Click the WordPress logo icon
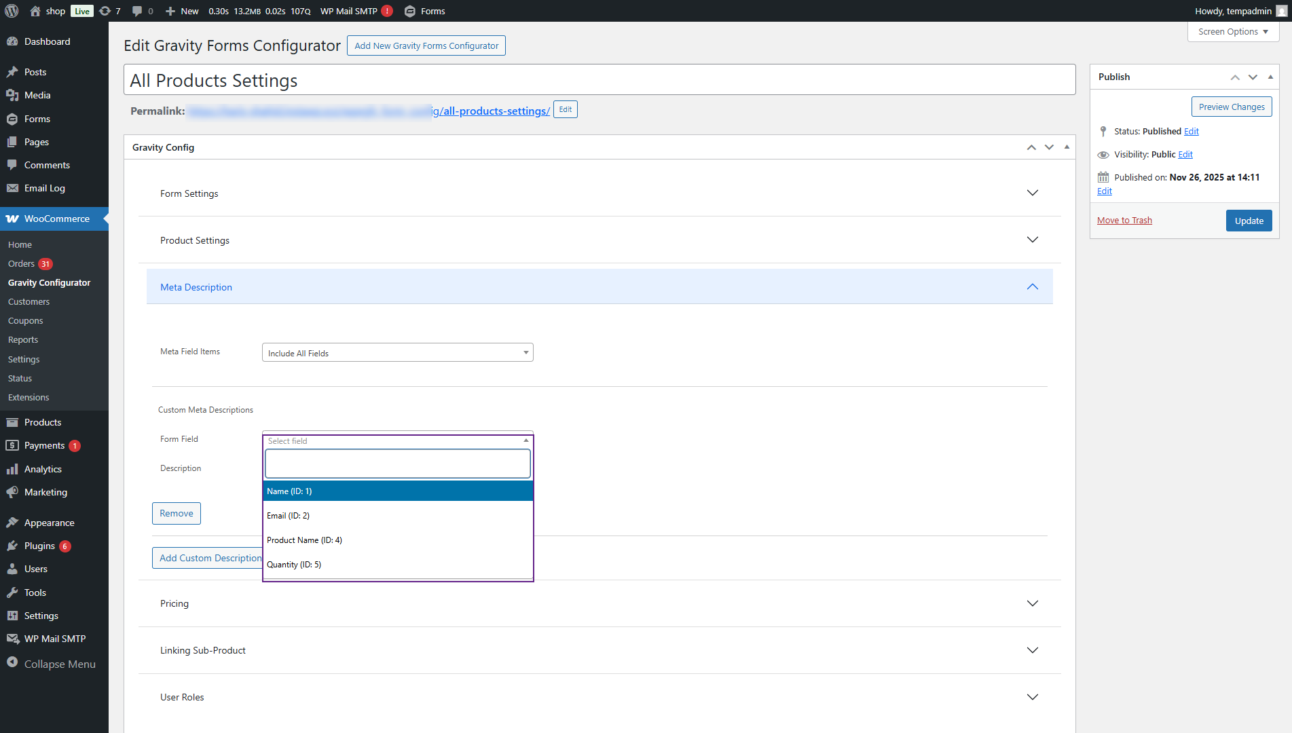Image resolution: width=1292 pixels, height=733 pixels. pos(12,11)
